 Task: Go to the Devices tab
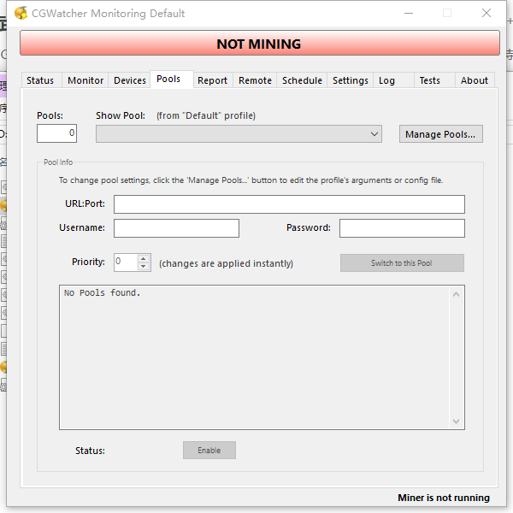130,80
